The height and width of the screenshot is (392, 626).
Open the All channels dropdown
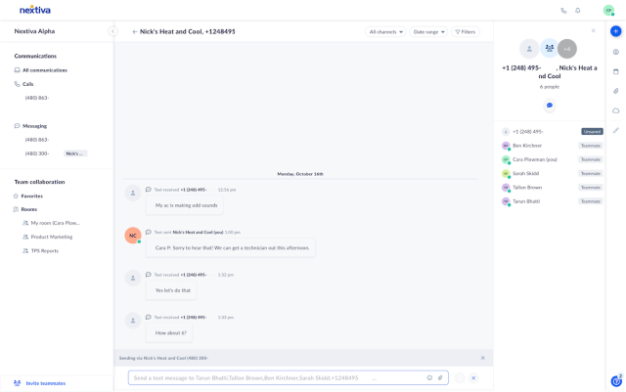pyautogui.click(x=385, y=32)
